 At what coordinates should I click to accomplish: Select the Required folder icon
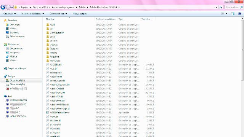[48, 57]
